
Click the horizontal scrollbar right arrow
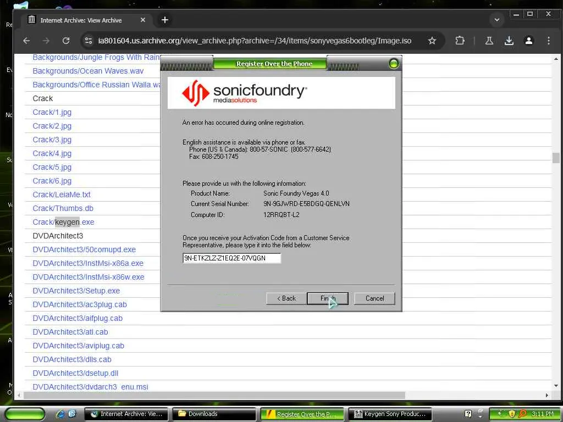click(x=547, y=395)
